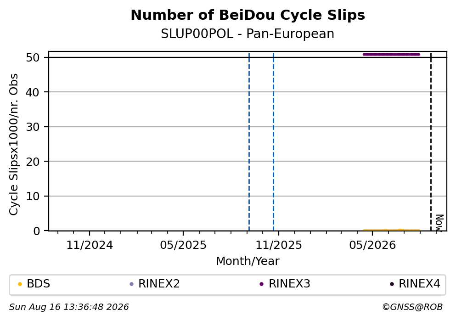Click the yellow BDS data line near zero
Screen dimensions: 456x321
[391, 230]
